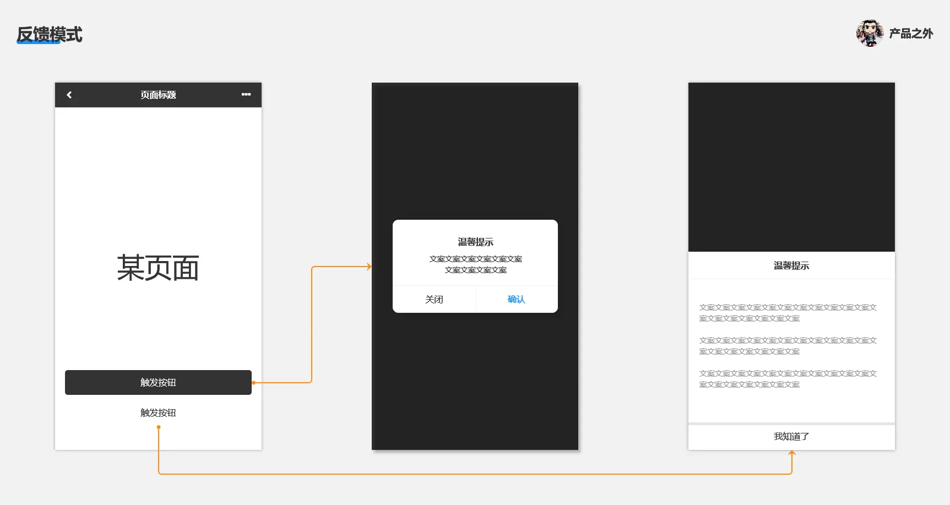Click 关闭 in the dialog
Screen dimensions: 950x505
[x=434, y=299]
